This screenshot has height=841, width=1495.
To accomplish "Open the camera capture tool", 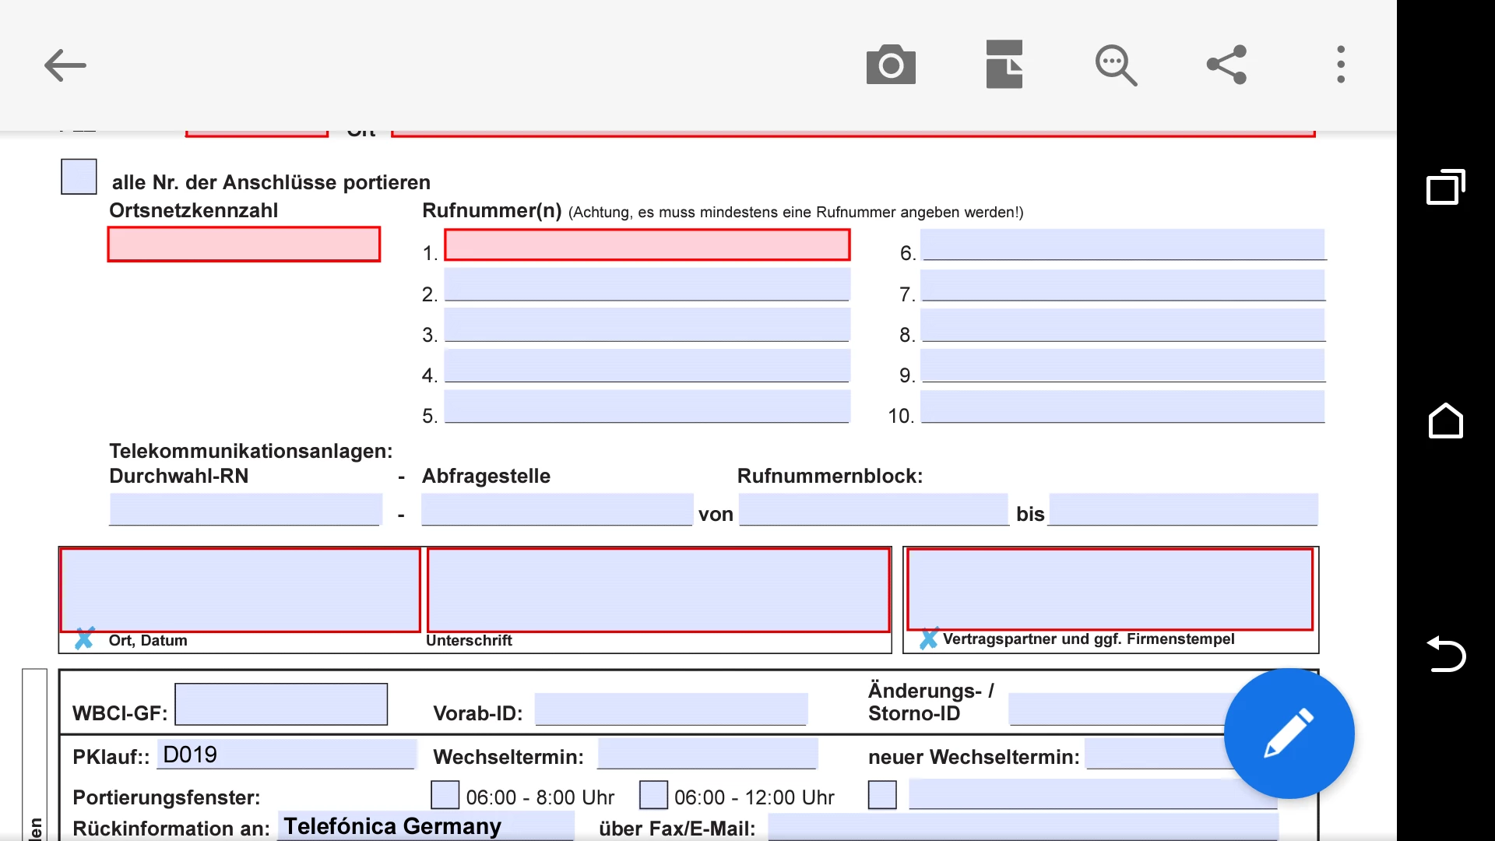I will tap(891, 65).
